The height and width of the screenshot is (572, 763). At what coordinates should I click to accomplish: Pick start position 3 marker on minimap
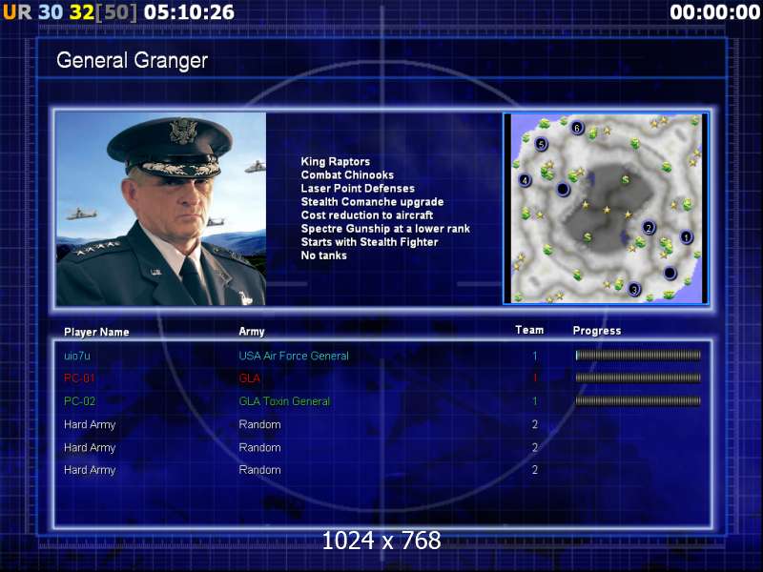pyautogui.click(x=633, y=290)
